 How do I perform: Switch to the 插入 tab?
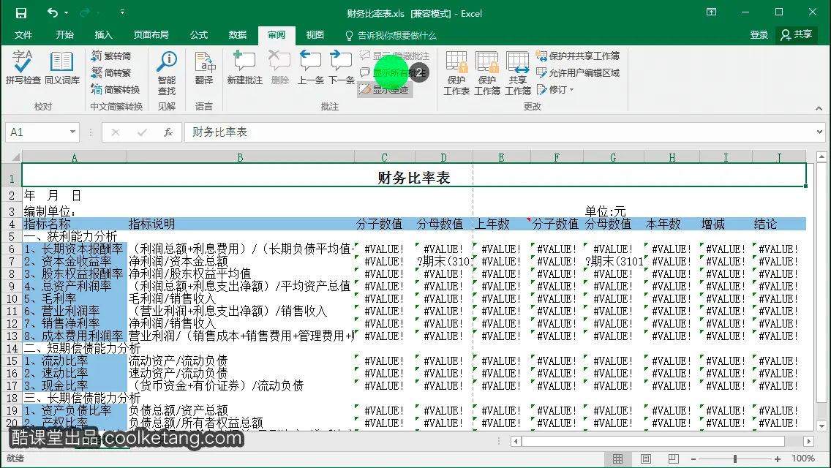point(103,35)
